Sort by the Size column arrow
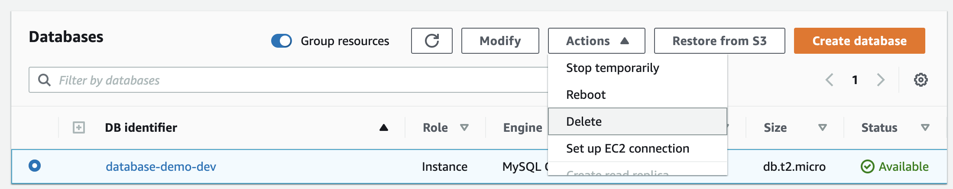 click(x=822, y=127)
